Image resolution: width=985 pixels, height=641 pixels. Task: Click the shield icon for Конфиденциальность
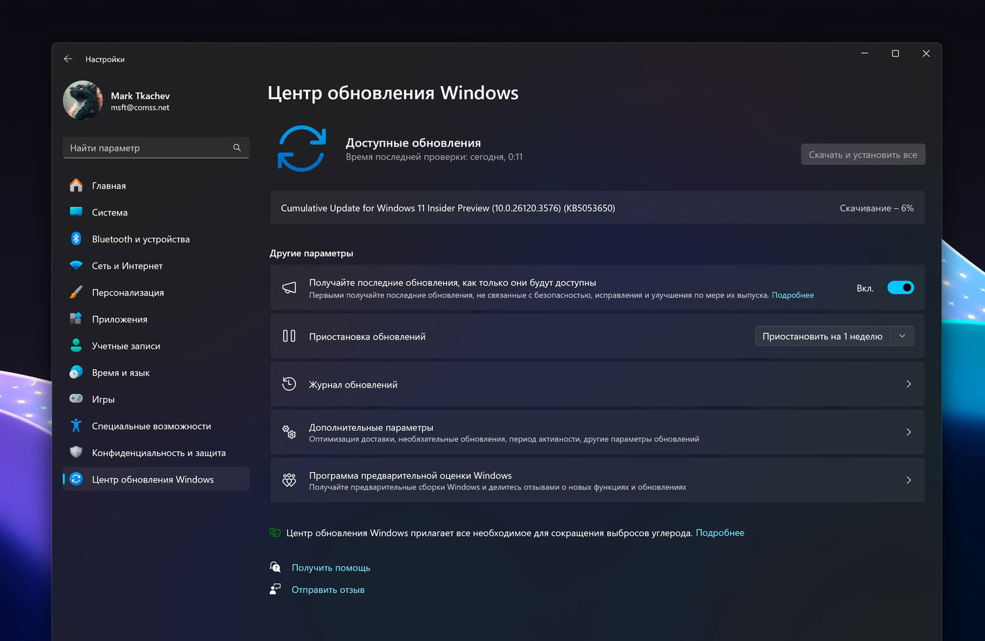coord(76,453)
